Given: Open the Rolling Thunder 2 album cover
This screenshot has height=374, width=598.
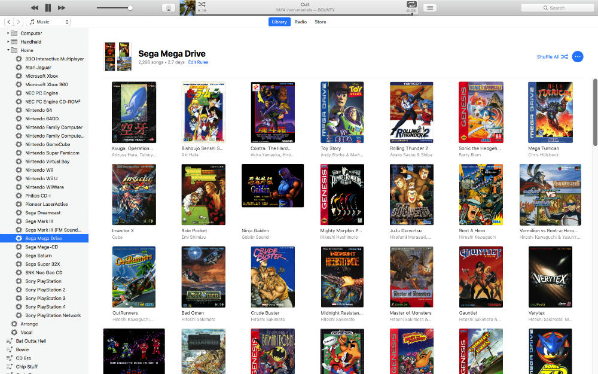Looking at the screenshot, I should click(411, 112).
